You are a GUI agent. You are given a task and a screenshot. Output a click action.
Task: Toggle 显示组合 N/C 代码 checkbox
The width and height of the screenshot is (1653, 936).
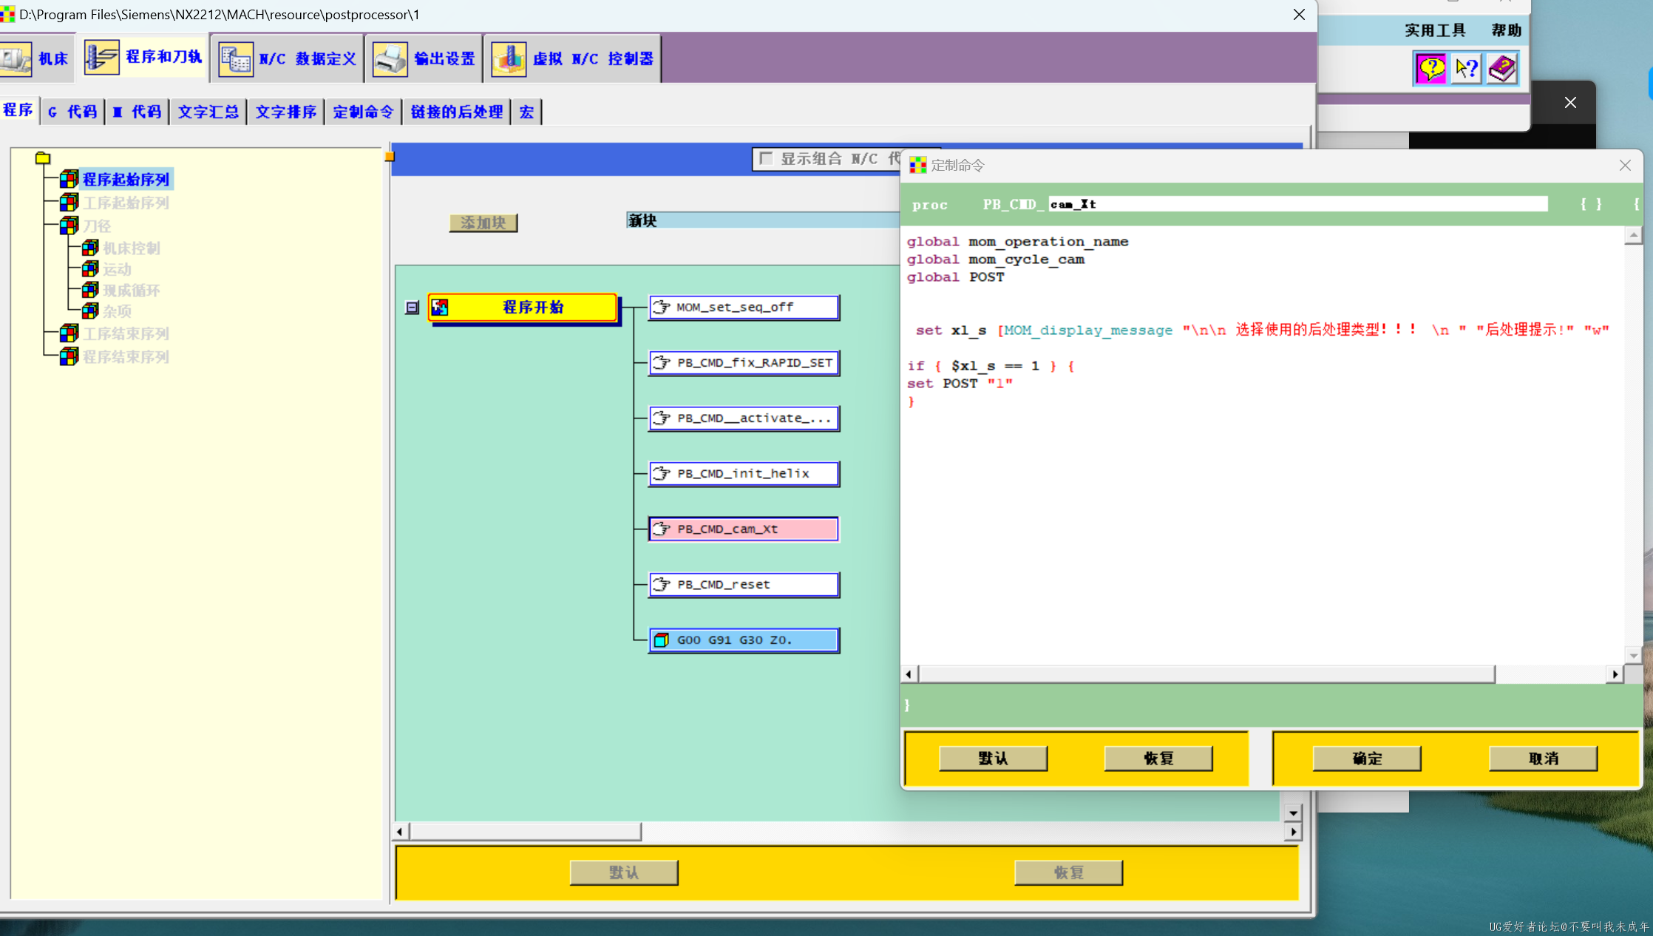point(766,158)
